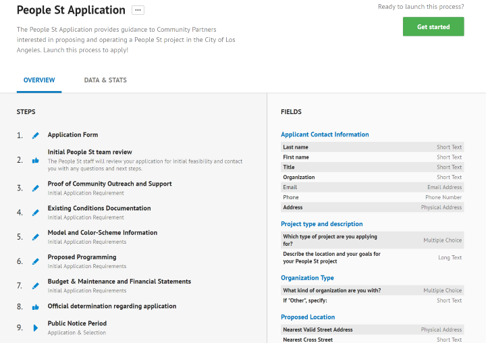Select the Public Notice Period step
Screen dimensions: 486x343
(77, 323)
